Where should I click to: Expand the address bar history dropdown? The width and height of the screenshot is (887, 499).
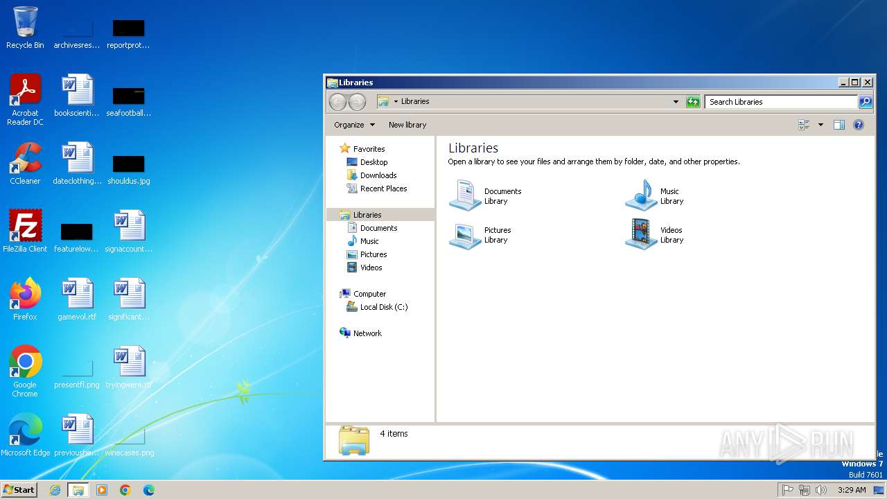pyautogui.click(x=676, y=102)
